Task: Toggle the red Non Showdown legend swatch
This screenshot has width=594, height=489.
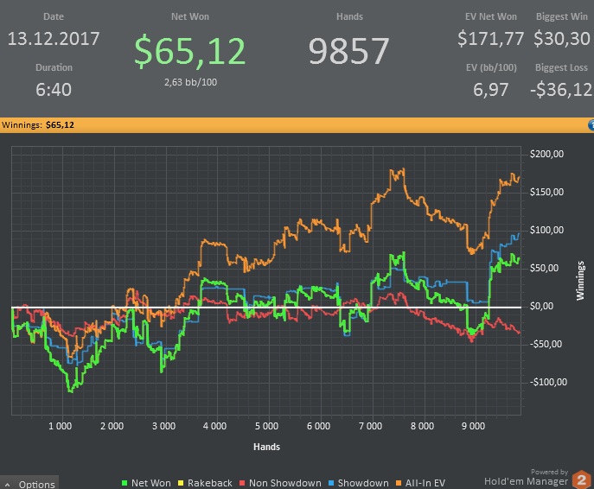Action: pos(242,483)
